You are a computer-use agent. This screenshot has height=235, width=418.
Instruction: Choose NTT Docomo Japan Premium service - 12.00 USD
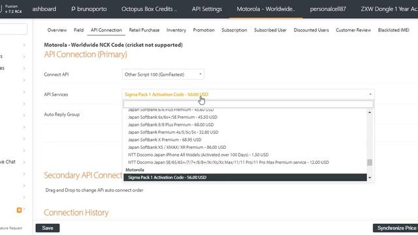click(x=229, y=163)
